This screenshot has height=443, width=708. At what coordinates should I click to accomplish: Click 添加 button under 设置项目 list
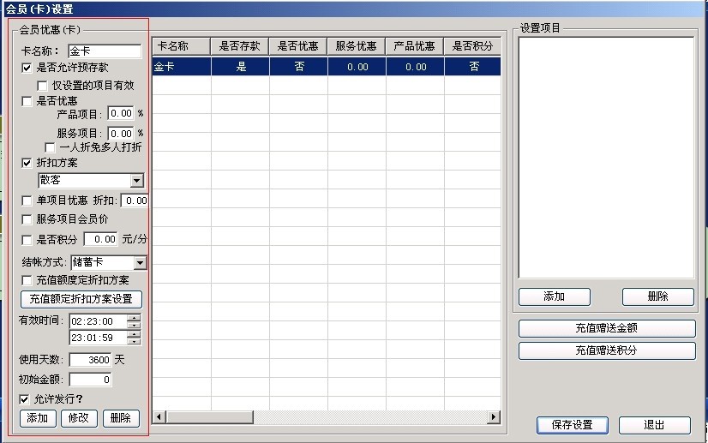555,296
